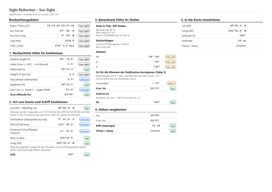Select Date / Time value "18.10.26 09:47:32"
This screenshot has height=192, width=272.
click(60, 26)
